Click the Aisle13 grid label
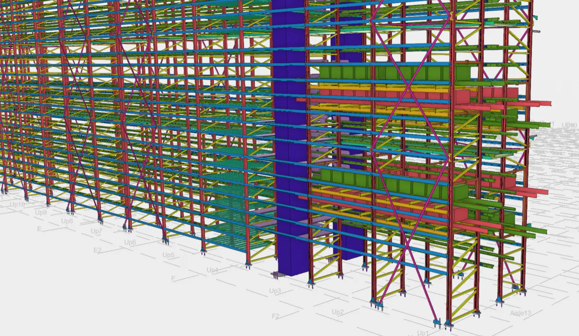579x336 pixels. 520,313
